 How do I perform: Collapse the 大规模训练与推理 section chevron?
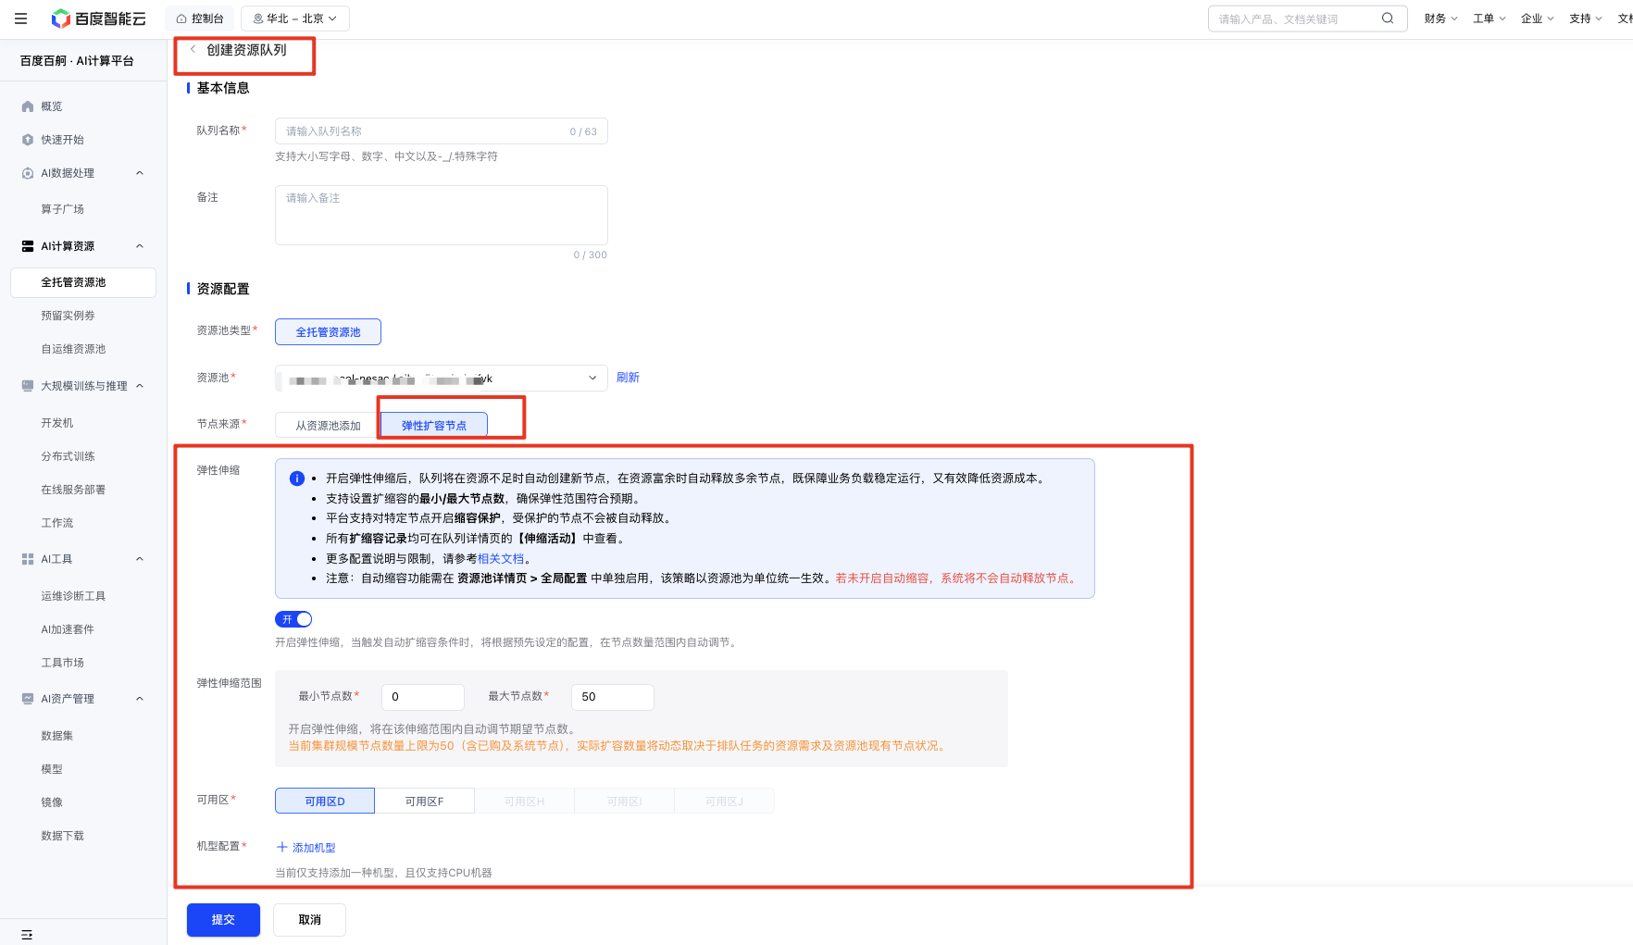point(140,386)
